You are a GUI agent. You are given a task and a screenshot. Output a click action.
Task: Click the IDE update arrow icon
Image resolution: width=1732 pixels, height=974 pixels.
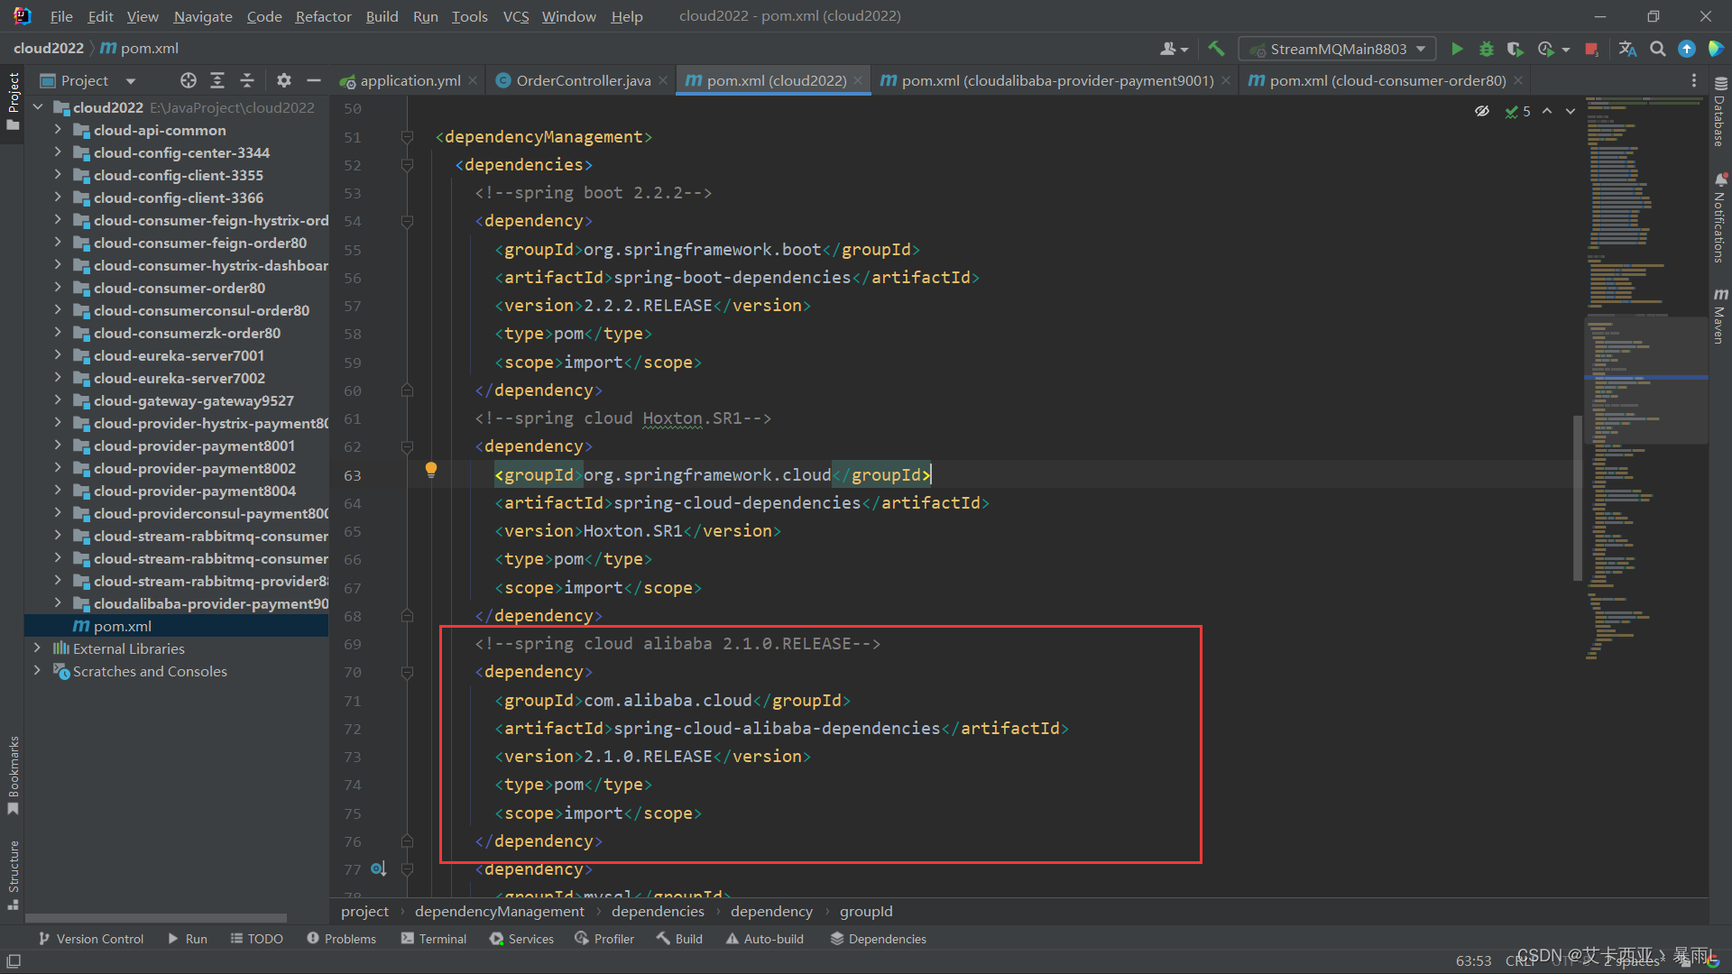click(1687, 49)
